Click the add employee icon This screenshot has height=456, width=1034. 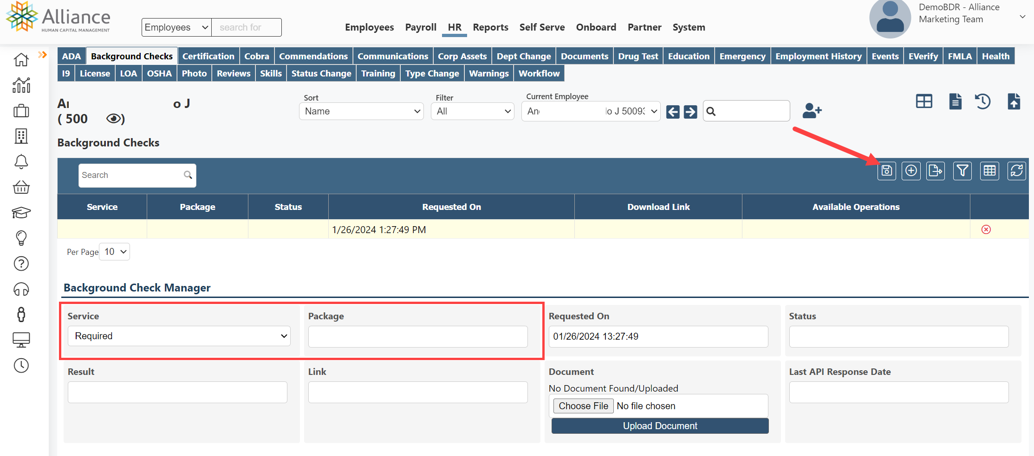(812, 111)
